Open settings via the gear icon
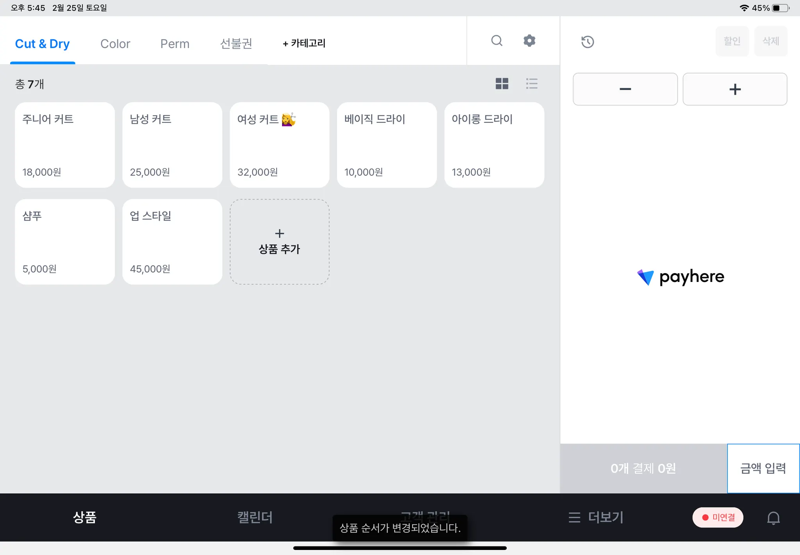Screen dimensions: 800x555 [x=529, y=41]
